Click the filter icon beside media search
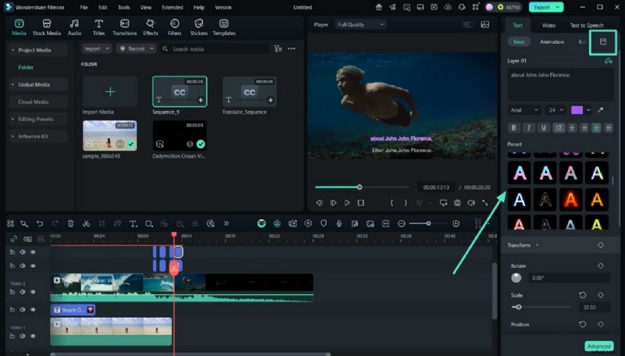This screenshot has height=356, width=625. tap(277, 48)
